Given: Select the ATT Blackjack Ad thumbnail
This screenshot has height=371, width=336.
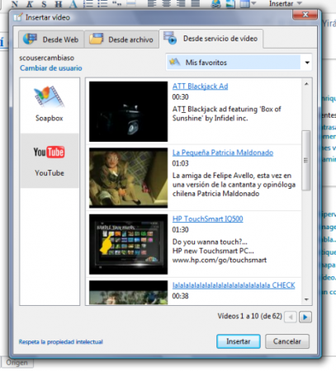Looking at the screenshot, I should (128, 111).
